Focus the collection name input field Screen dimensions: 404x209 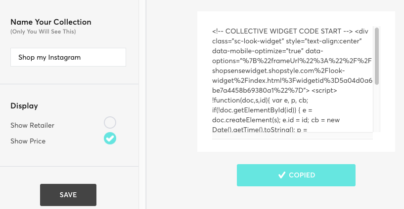click(68, 57)
